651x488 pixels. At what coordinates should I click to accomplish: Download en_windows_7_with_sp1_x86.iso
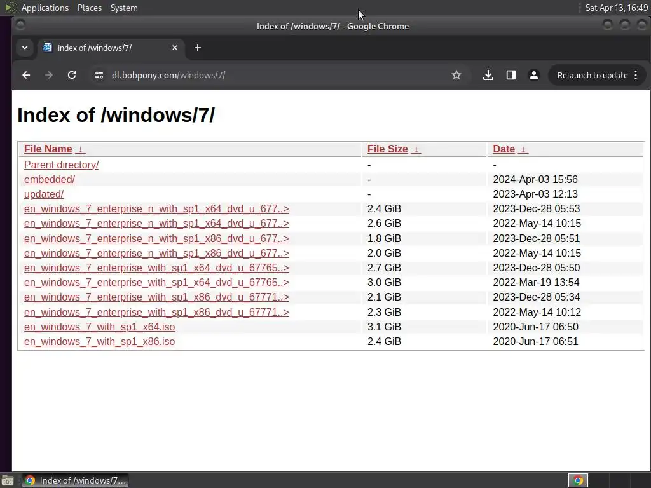[100, 341]
